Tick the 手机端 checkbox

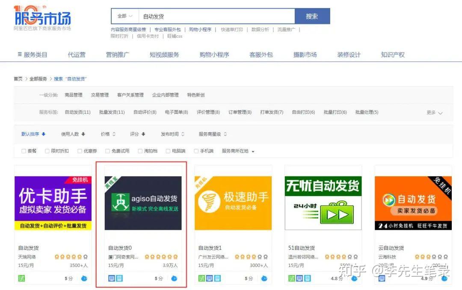coord(196,151)
